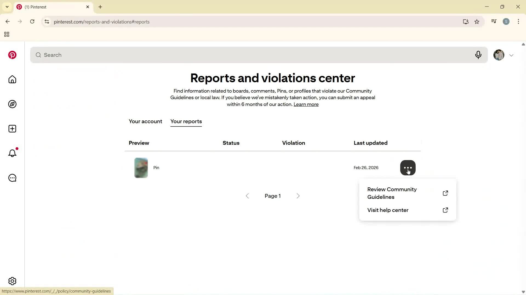Click external link icon beside Visit help center

point(445,210)
